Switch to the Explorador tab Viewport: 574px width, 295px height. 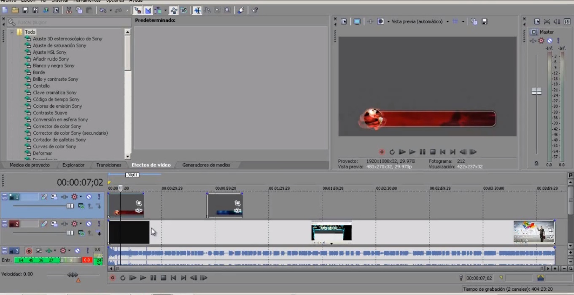(73, 165)
